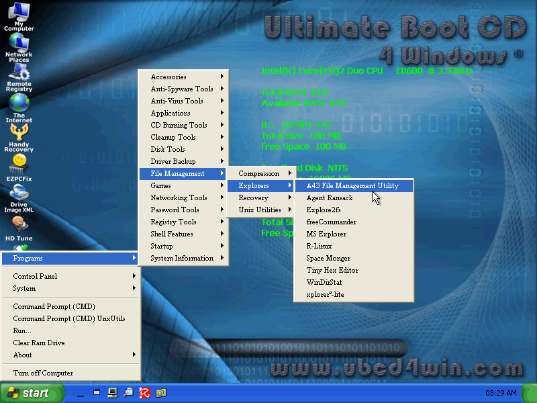537x403 pixels.
Task: Launch the EZPCFix smiley icon
Action: pyautogui.click(x=19, y=168)
